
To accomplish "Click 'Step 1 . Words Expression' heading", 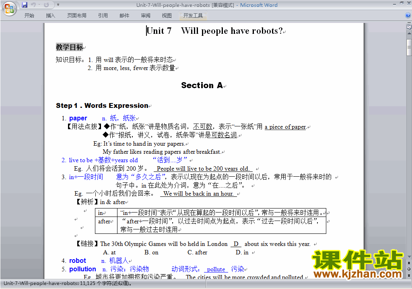I will (x=102, y=106).
